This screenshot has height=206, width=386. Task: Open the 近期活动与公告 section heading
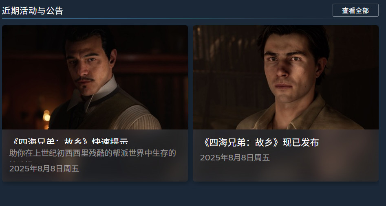coord(33,11)
